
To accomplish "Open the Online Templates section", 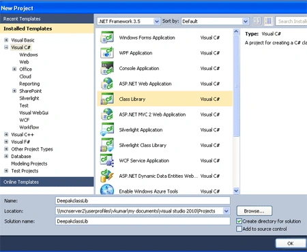I will tap(47, 182).
